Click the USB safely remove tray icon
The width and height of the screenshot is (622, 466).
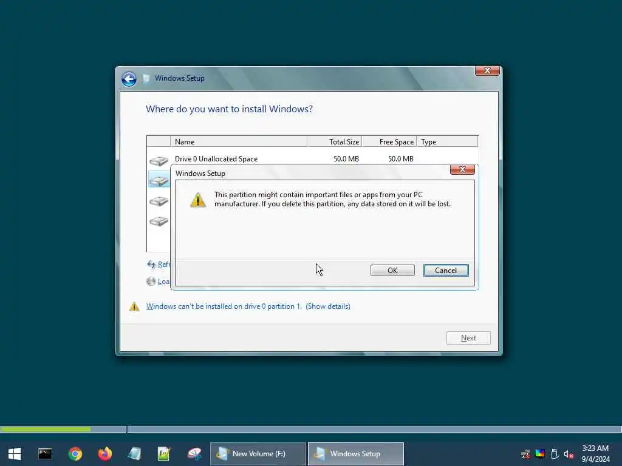coord(555,454)
